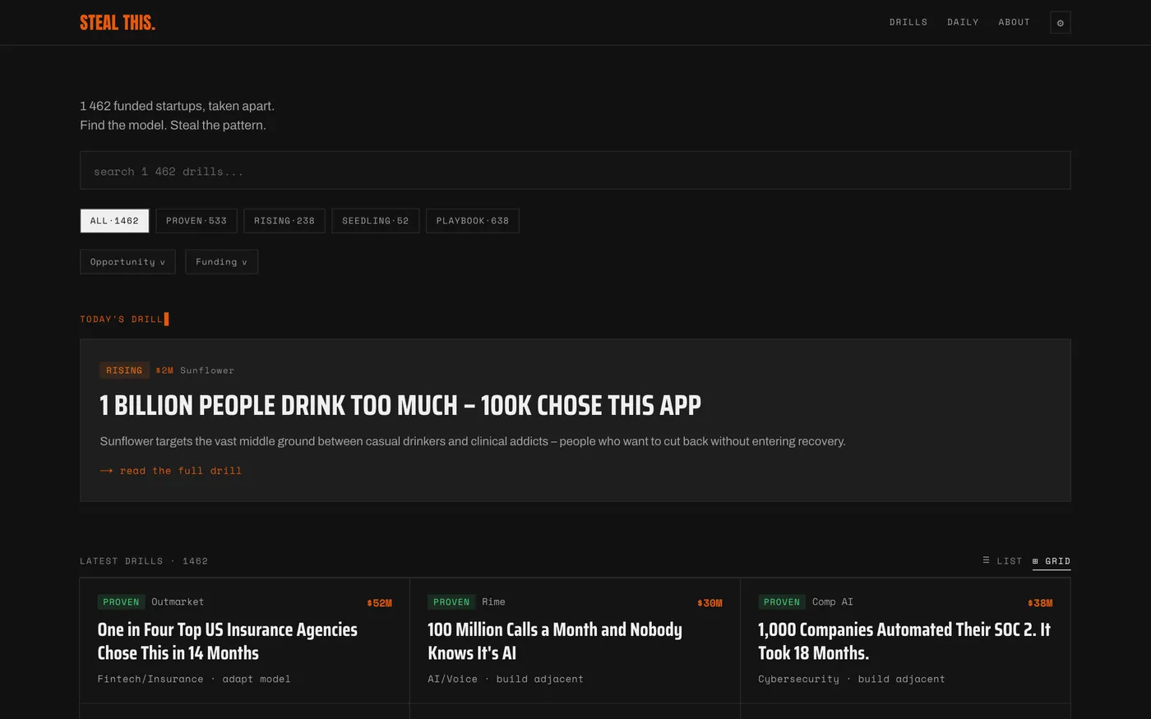Image resolution: width=1151 pixels, height=719 pixels.
Task: Click the $30M amount on Rime card
Action: [x=710, y=603]
